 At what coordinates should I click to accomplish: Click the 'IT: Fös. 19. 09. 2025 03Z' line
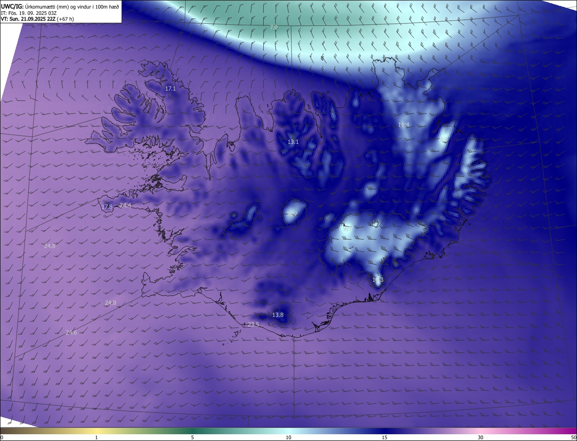pyautogui.click(x=28, y=13)
